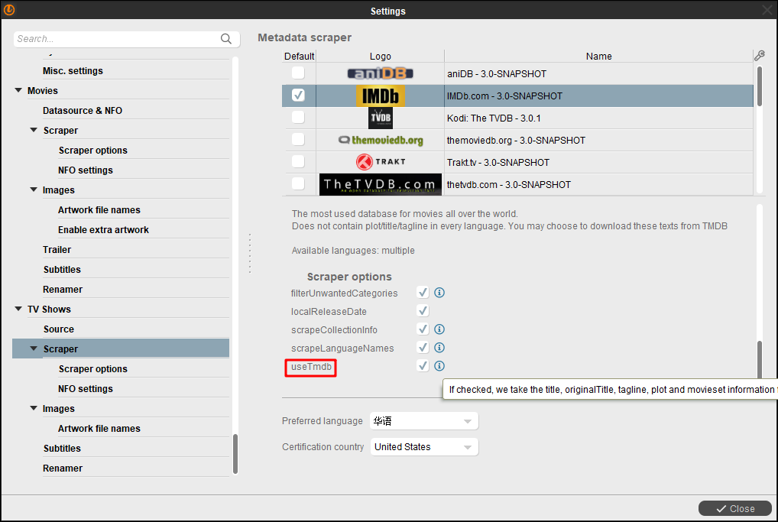Open Scraper options under Movies

[92, 151]
